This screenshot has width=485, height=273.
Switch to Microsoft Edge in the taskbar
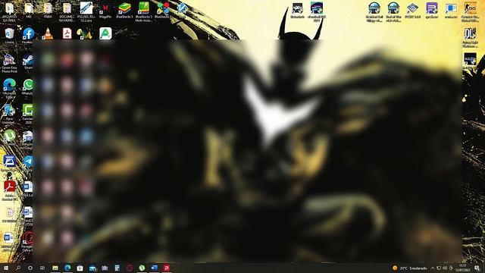67,268
